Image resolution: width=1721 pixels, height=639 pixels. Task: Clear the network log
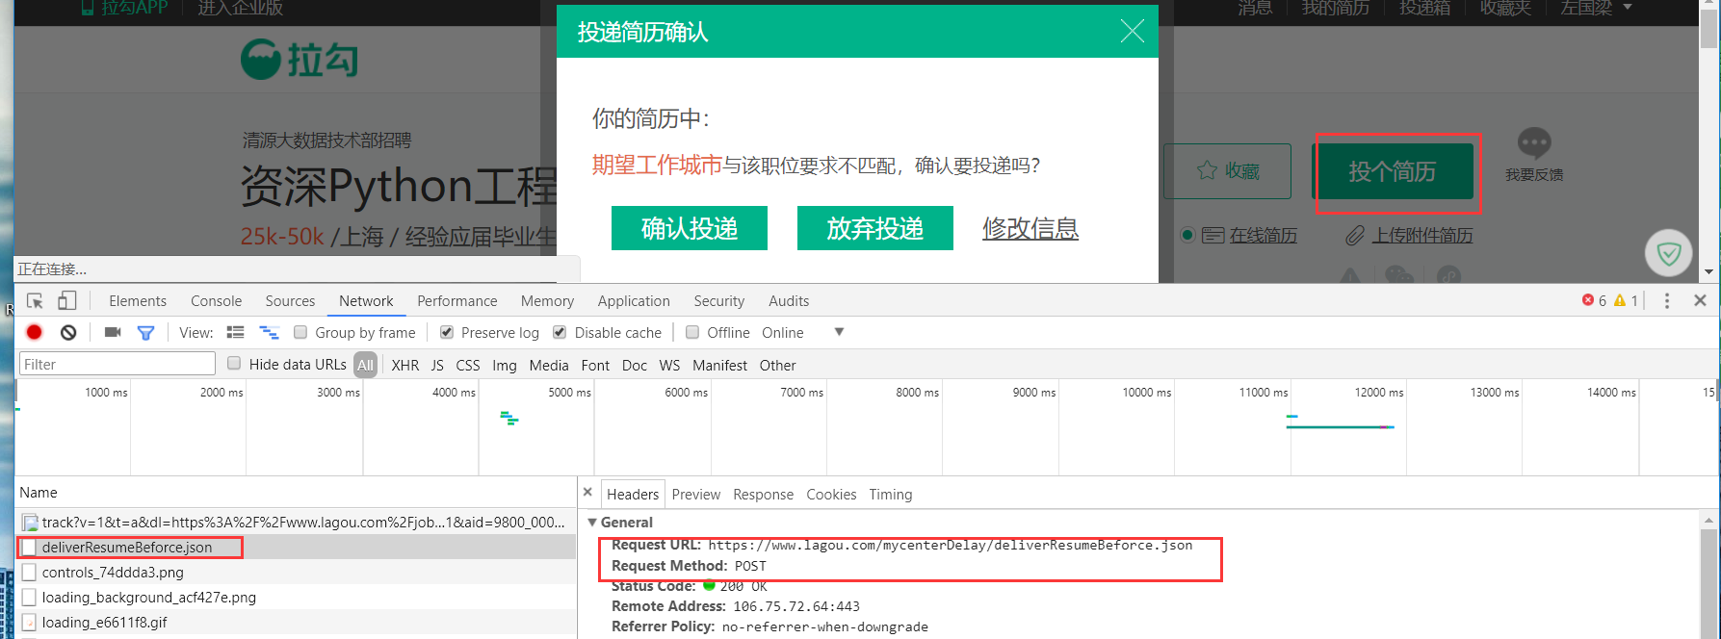68,332
